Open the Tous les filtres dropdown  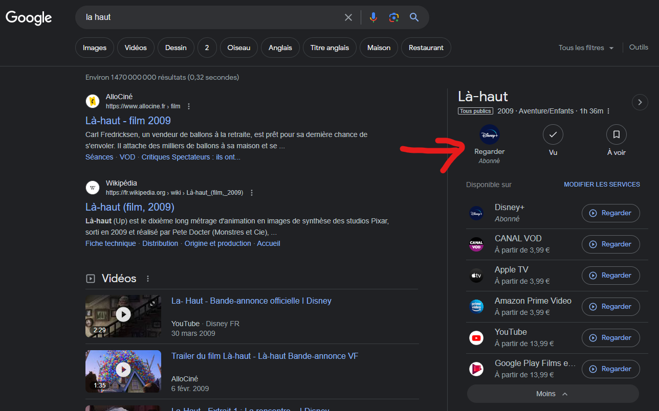tap(586, 48)
